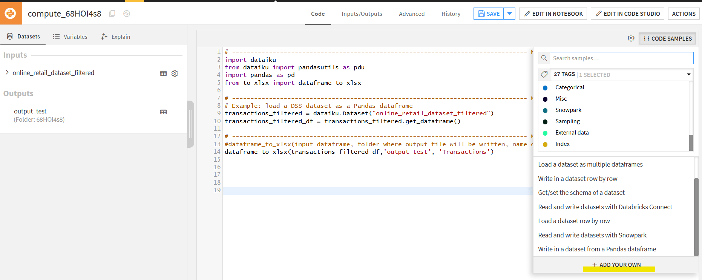Click the SAVE button
702x280 pixels.
click(489, 14)
